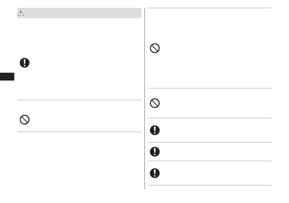Click divider between middle and last right exclamation icons
Viewport: 289px width, 203px height.
pyautogui.click(x=209, y=161)
